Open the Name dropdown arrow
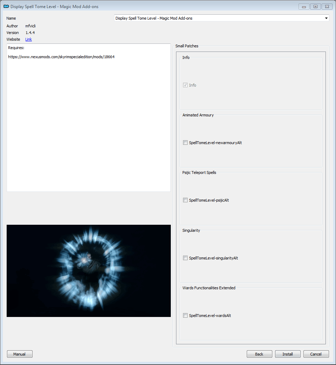Image resolution: width=336 pixels, height=365 pixels. coord(326,18)
